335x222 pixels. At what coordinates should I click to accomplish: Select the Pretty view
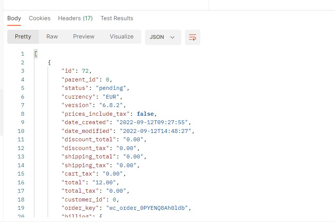point(23,37)
